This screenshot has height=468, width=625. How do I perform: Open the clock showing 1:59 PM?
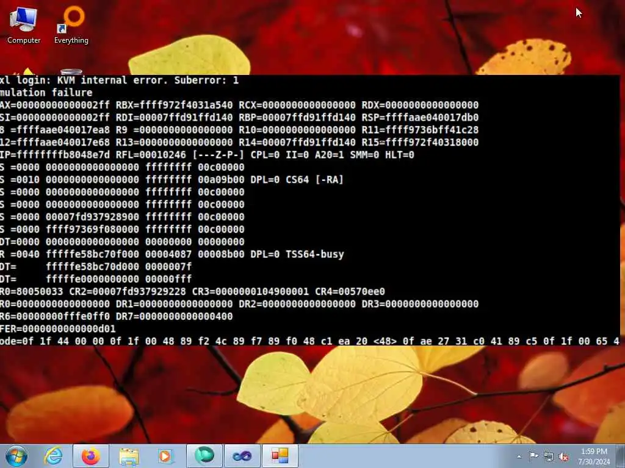[x=594, y=456]
